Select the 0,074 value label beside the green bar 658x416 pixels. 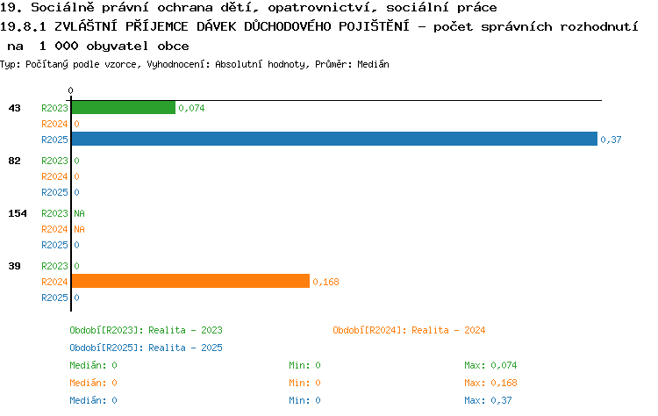191,108
